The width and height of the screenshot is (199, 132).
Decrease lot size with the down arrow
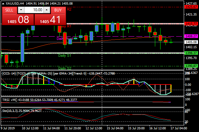point(21,10)
